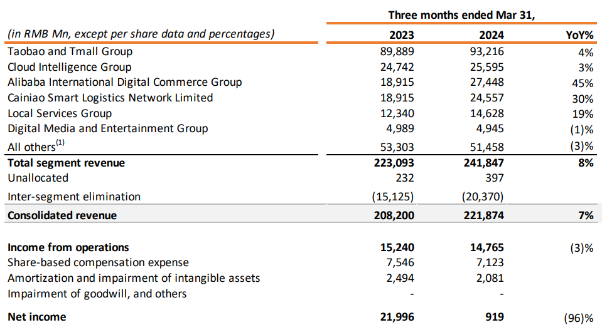Click Cloud Intelligence 2023 value 24,742

click(397, 67)
